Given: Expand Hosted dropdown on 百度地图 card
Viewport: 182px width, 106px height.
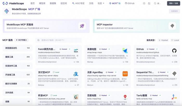Looking at the screenshot, I should (109, 95).
